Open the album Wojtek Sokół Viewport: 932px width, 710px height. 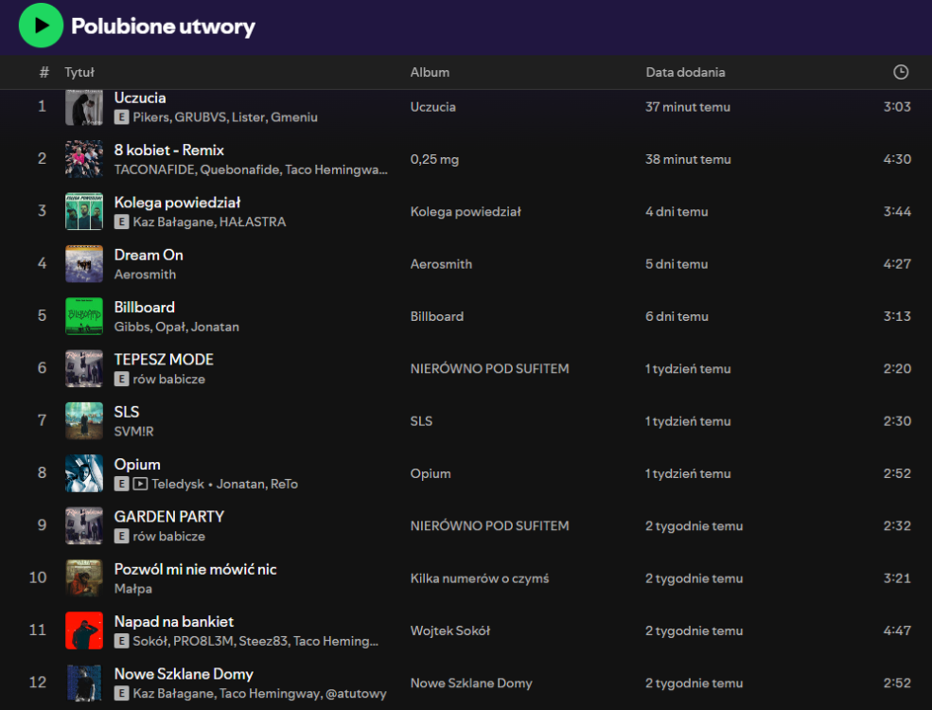tap(450, 630)
